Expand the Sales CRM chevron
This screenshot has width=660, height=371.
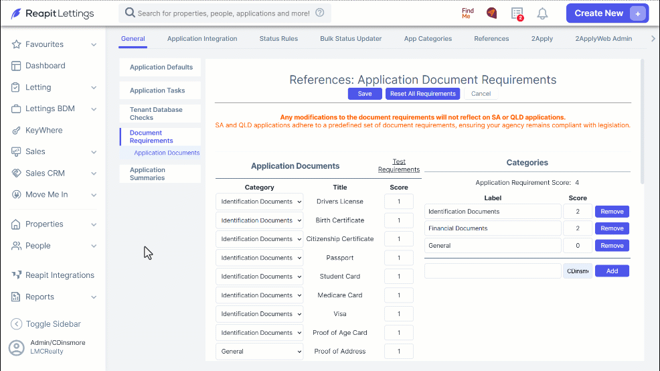click(x=94, y=173)
